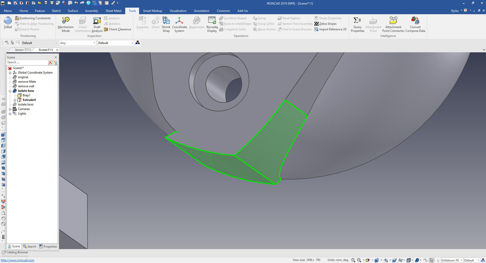
Task: Click Check Clearance button
Action: coord(118,29)
